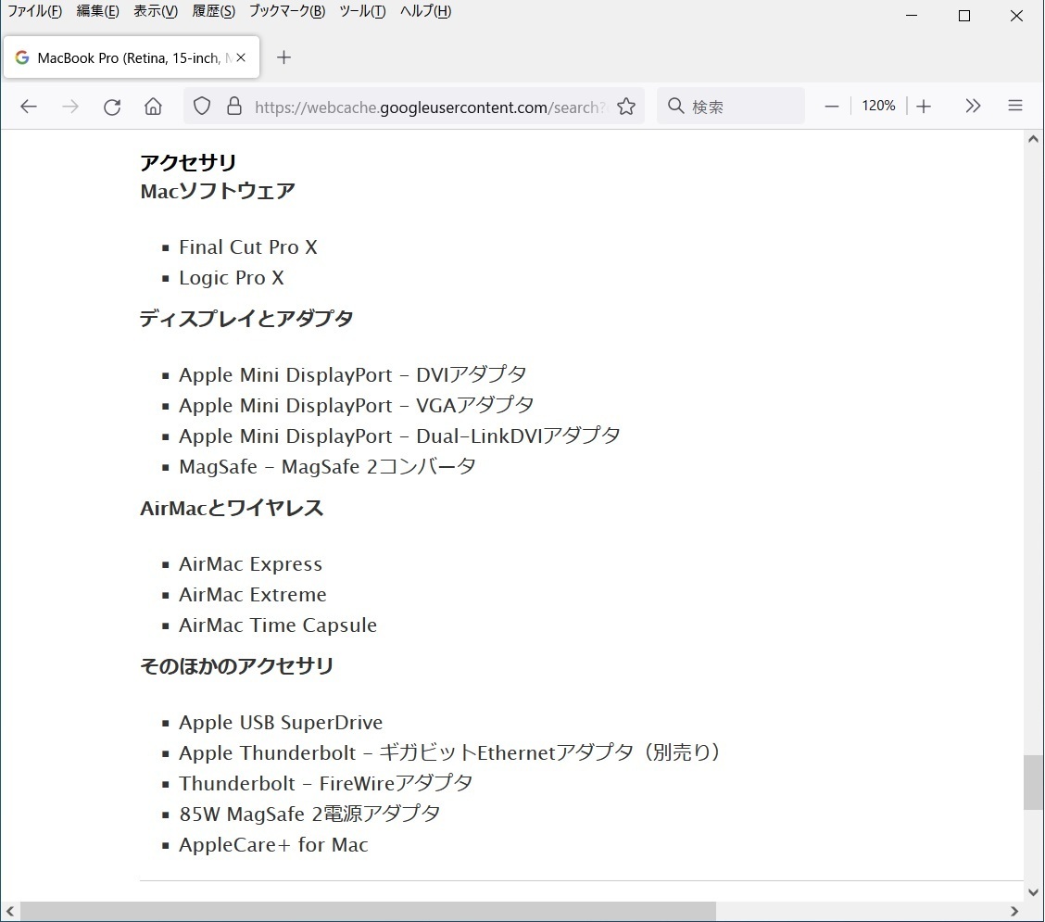Reset zoom by clicking 120%
This screenshot has height=922, width=1045.
[878, 106]
